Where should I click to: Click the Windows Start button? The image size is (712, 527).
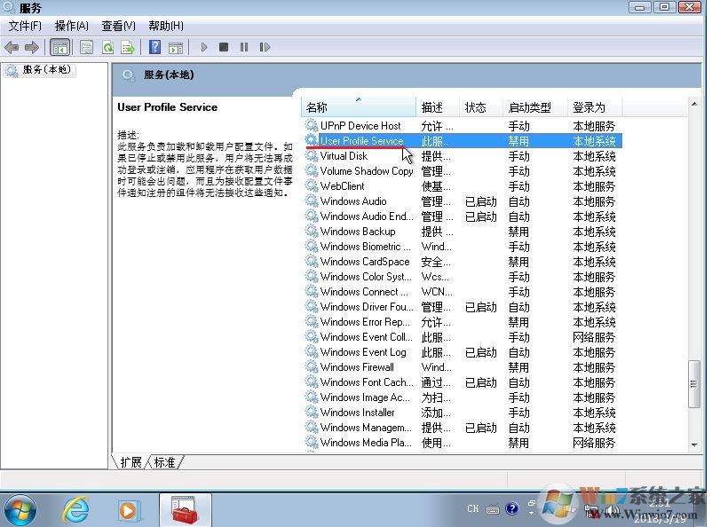(x=20, y=510)
